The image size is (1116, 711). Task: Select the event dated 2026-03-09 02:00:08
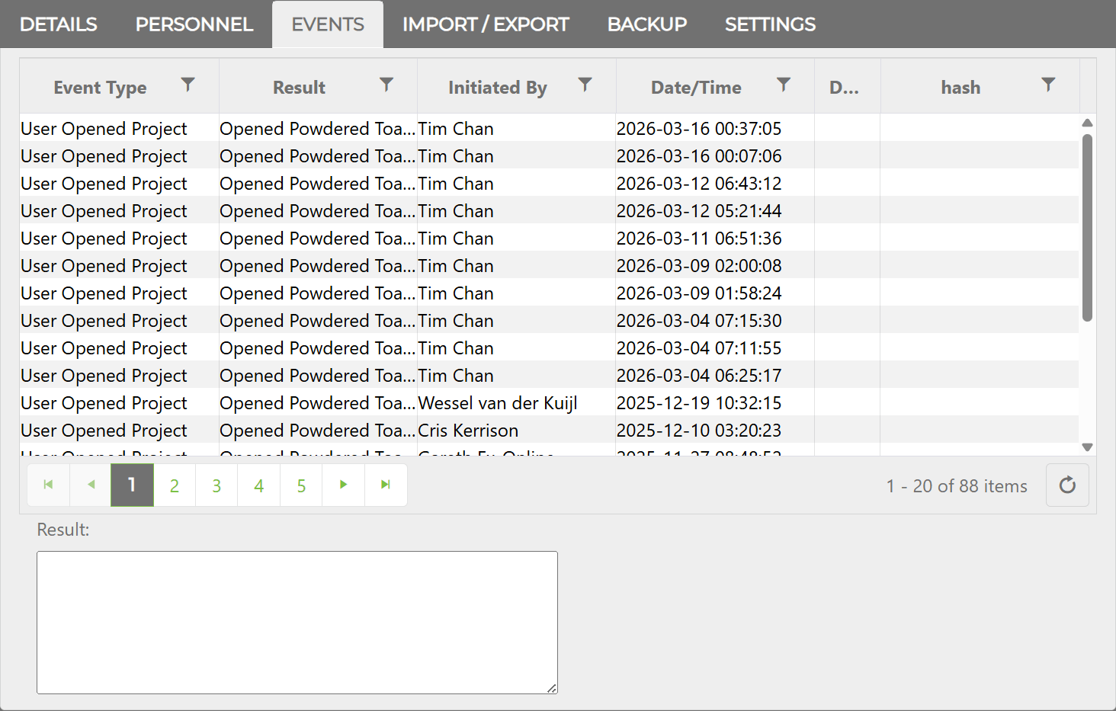pyautogui.click(x=549, y=265)
